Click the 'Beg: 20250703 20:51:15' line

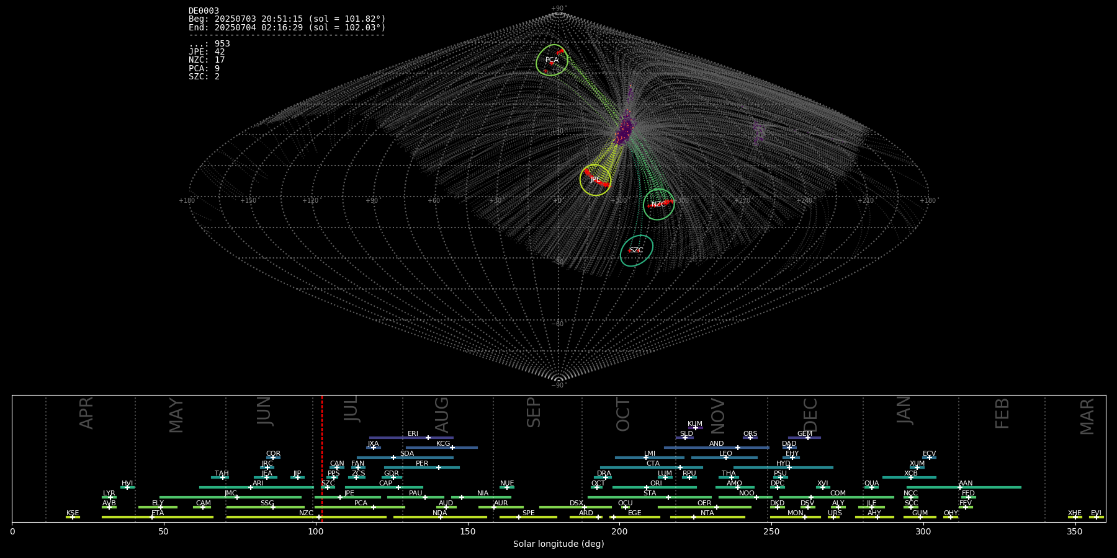click(x=287, y=19)
